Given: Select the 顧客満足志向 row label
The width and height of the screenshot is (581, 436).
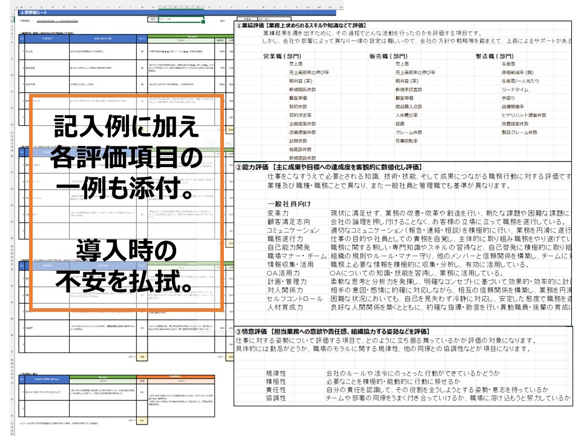Looking at the screenshot, I should 289,222.
